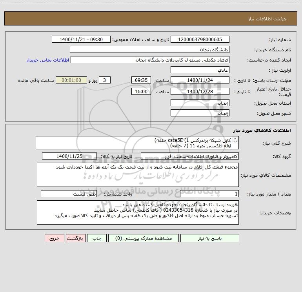
Task: Click the response time field 09:35
Action: tap(141, 80)
